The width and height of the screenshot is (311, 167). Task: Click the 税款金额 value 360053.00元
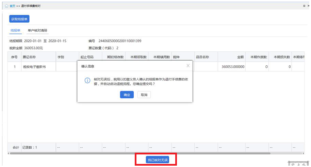point(34,48)
